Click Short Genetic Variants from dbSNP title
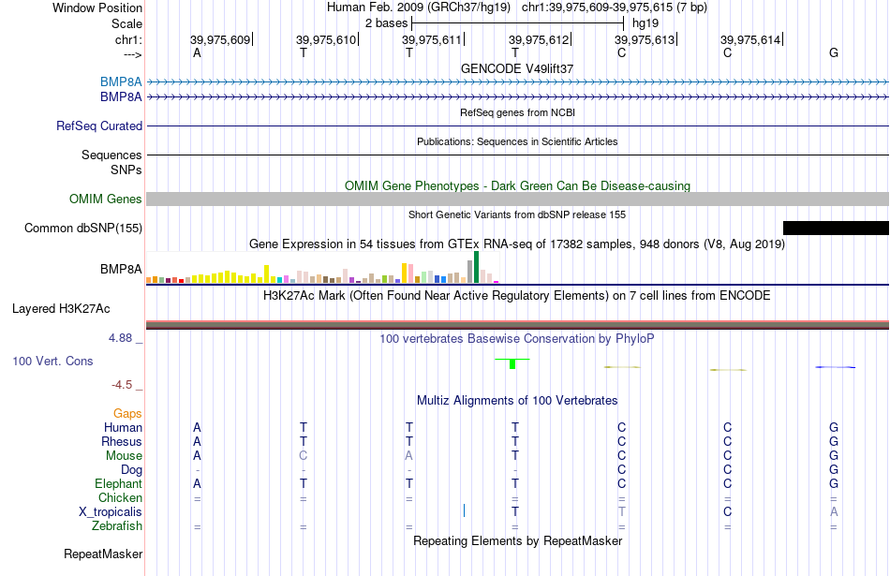Screen dimensions: 890x576 point(517,214)
